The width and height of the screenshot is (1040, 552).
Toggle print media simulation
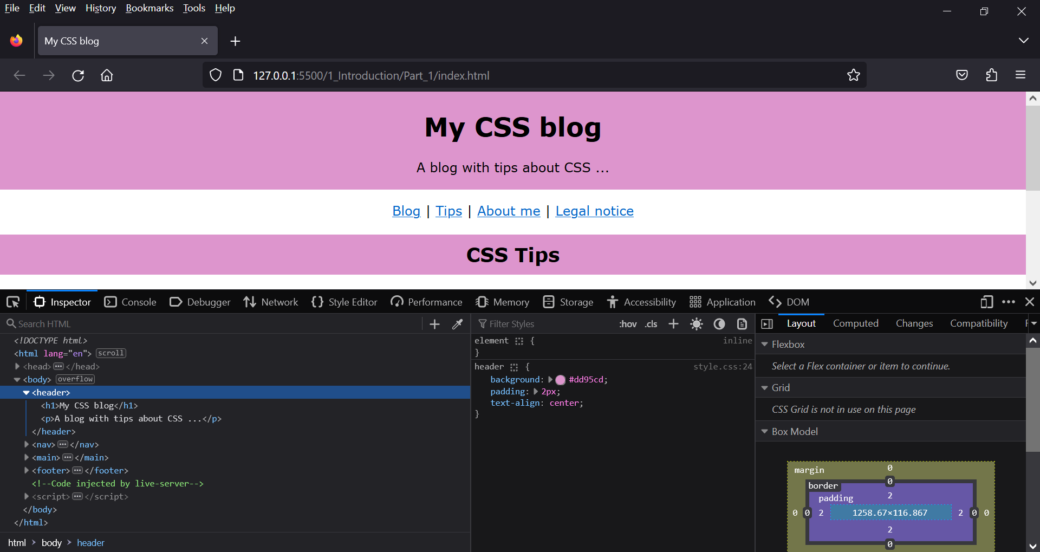pyautogui.click(x=742, y=324)
